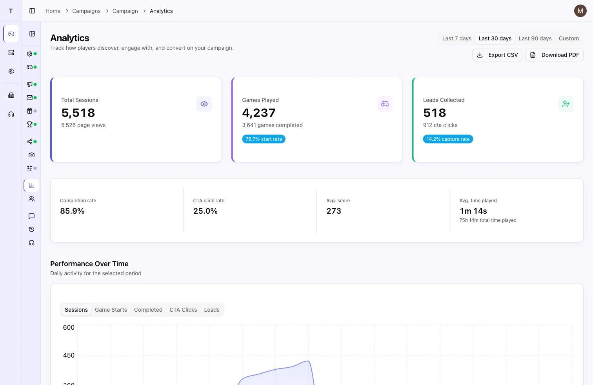The height and width of the screenshot is (385, 593).
Task: Select the bar chart analytics icon
Action: click(31, 185)
